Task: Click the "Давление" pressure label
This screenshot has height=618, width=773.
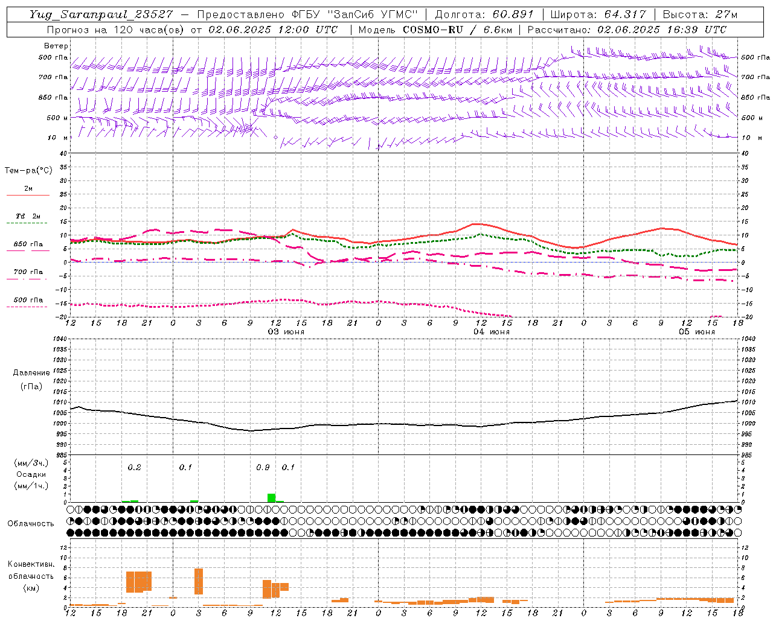Action: 31,373
